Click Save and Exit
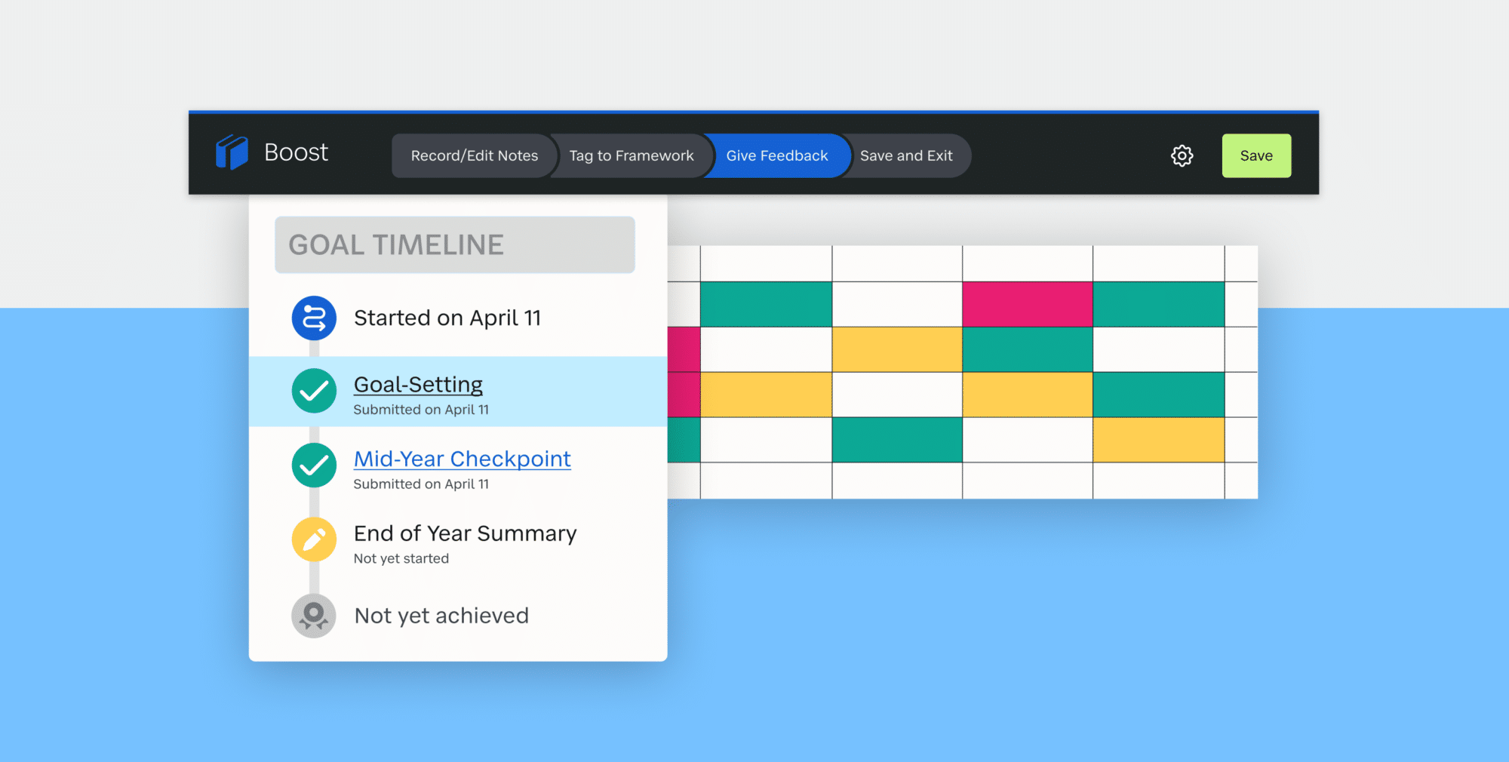 click(908, 155)
